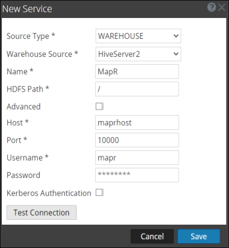Image resolution: width=229 pixels, height=248 pixels.
Task: Click the Advanced label text
Action: (x=23, y=107)
